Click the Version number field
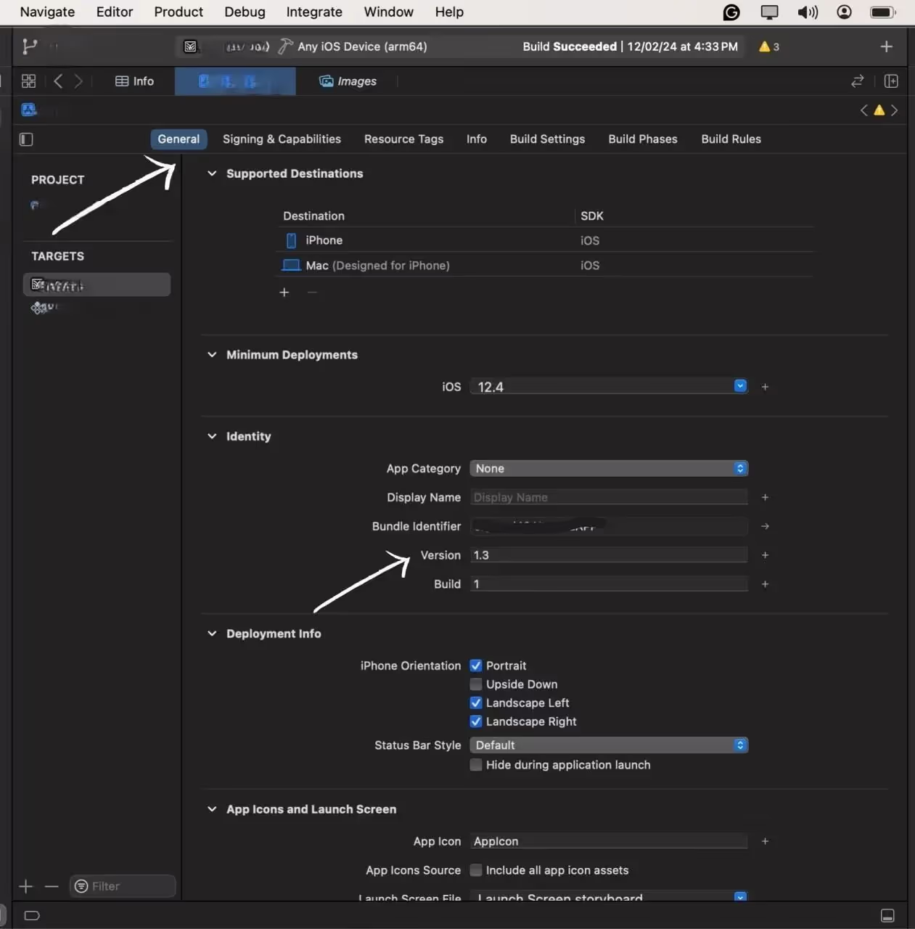The image size is (915, 929). 609,555
